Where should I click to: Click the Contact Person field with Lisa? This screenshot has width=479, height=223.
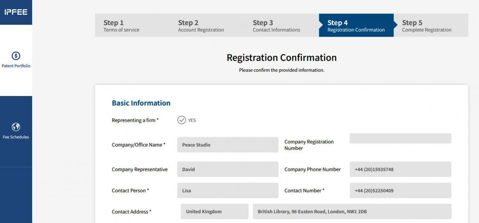(227, 190)
